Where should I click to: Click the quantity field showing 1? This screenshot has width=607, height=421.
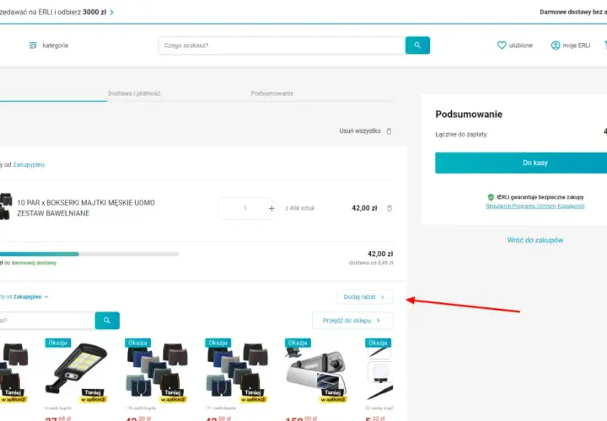pos(244,208)
